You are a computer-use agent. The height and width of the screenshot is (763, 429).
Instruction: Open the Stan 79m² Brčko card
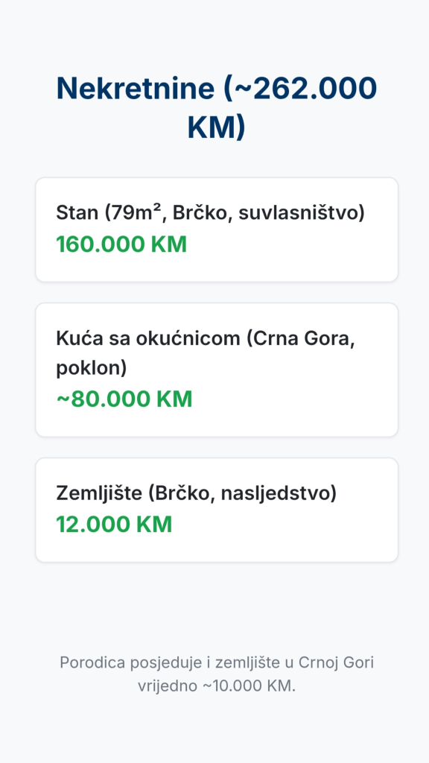pos(217,229)
